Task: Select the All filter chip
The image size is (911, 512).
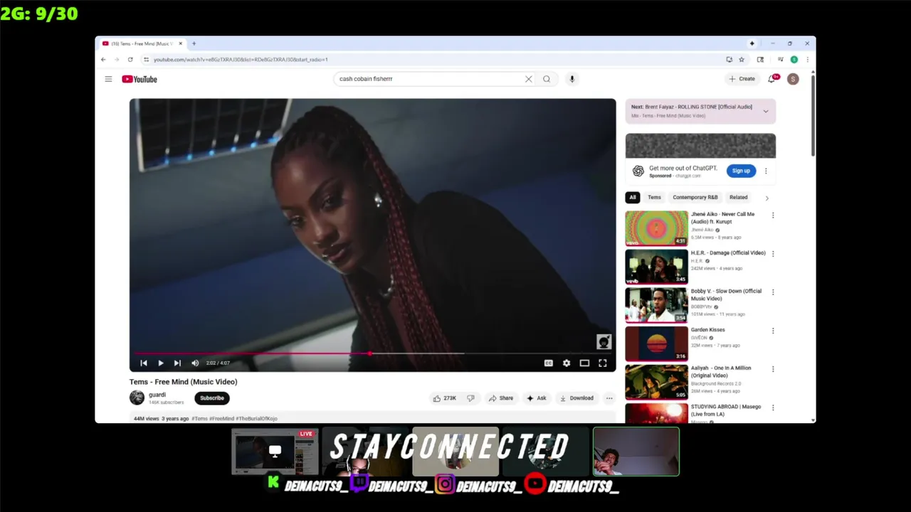Action: [632, 197]
